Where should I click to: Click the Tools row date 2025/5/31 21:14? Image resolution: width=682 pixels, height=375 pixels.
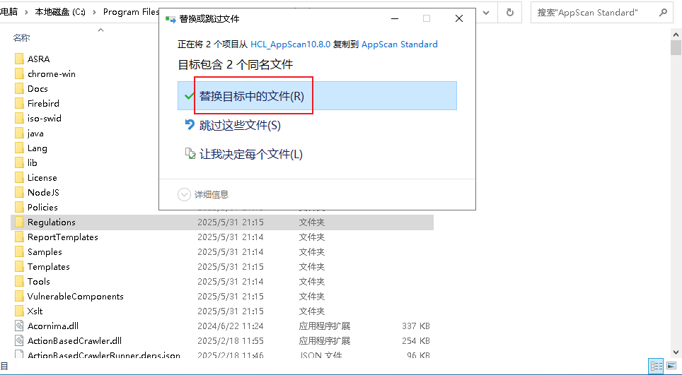pos(231,281)
